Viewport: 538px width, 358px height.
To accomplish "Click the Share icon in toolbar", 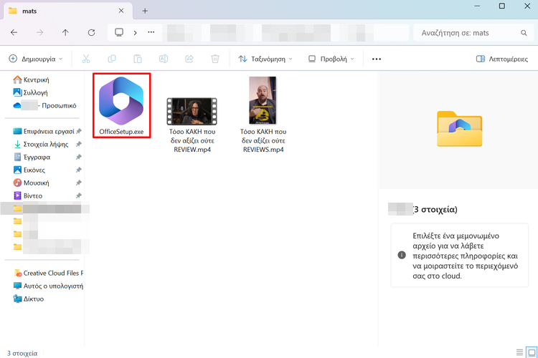I will pos(189,59).
